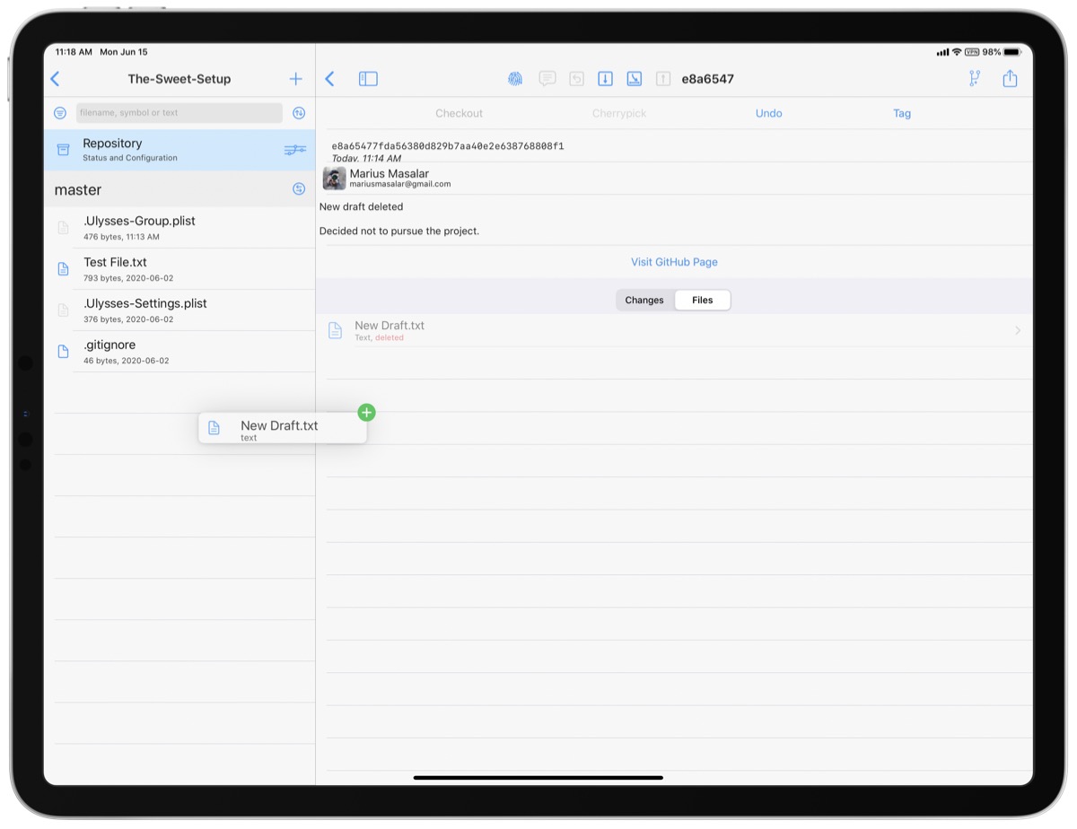Viewport: 1077px width, 829px height.
Task: Expand New Draft.txt row disclosure chevron
Action: coord(1018,330)
